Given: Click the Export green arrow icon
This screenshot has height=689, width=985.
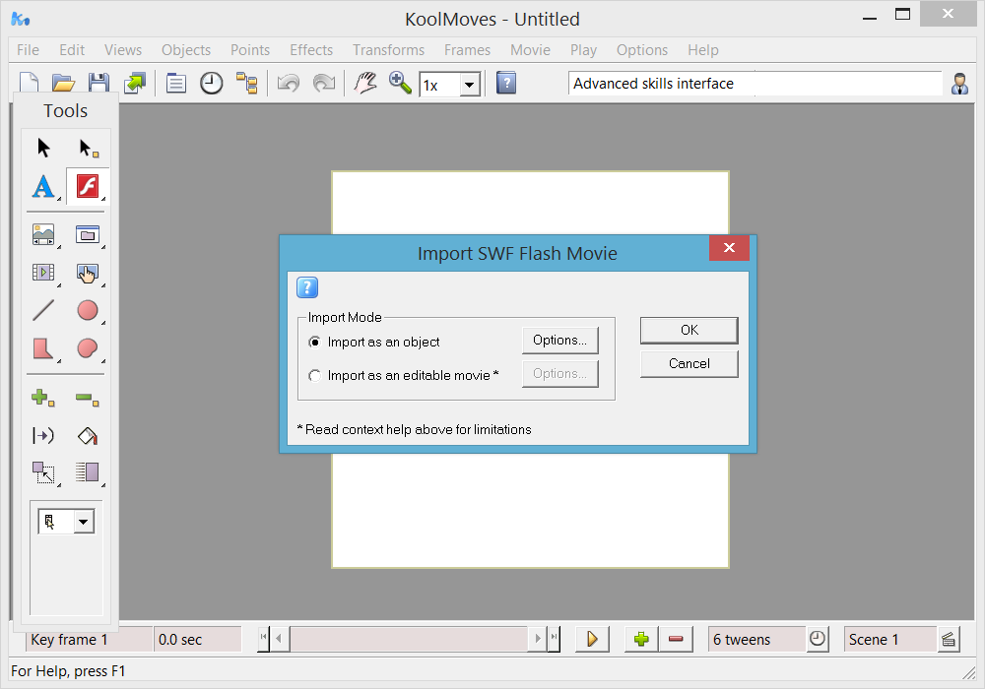Looking at the screenshot, I should pyautogui.click(x=134, y=83).
